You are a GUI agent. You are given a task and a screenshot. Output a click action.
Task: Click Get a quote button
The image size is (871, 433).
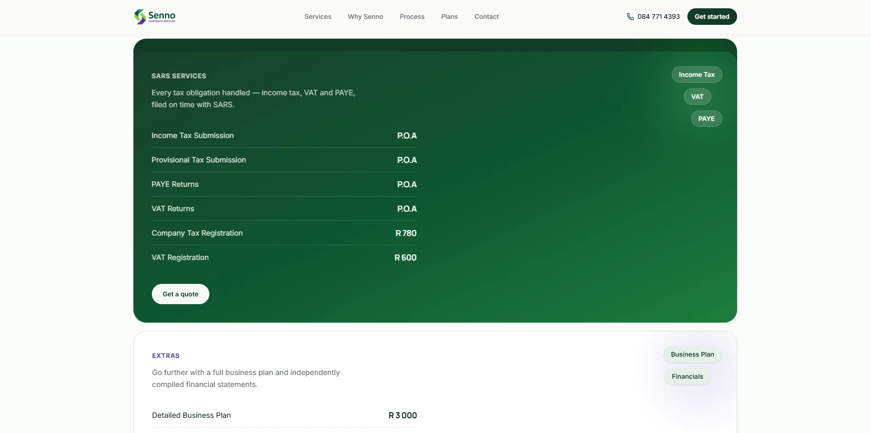[180, 294]
